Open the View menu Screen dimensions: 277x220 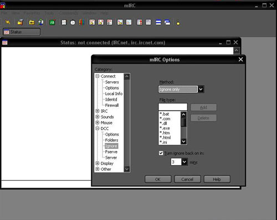(x=16, y=13)
